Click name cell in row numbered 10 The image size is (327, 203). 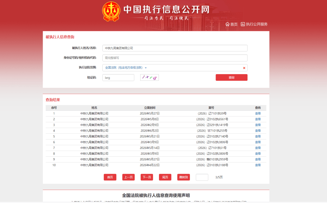coord(94,165)
